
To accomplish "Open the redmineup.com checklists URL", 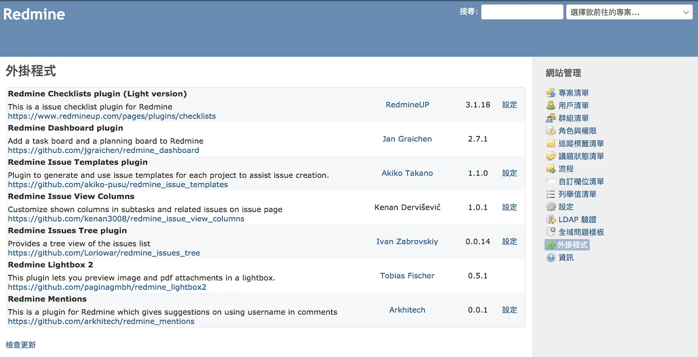I will [x=112, y=116].
